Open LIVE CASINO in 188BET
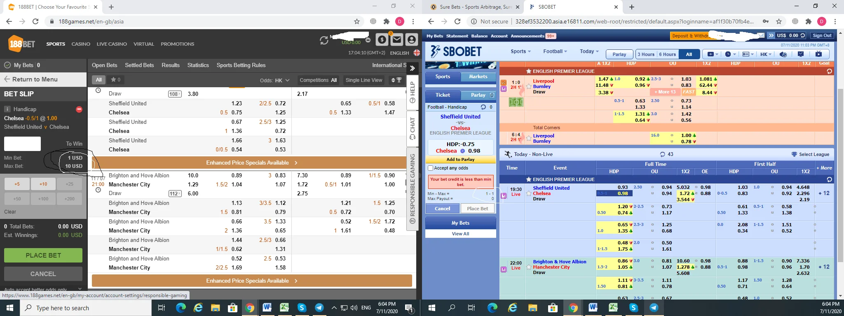Viewport: 844px width, 316px height. pyautogui.click(x=112, y=44)
